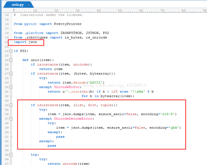This screenshot has height=165, width=207.
Task: Click 'IRONPYTHON,' on line 18
Action: coord(72,33)
